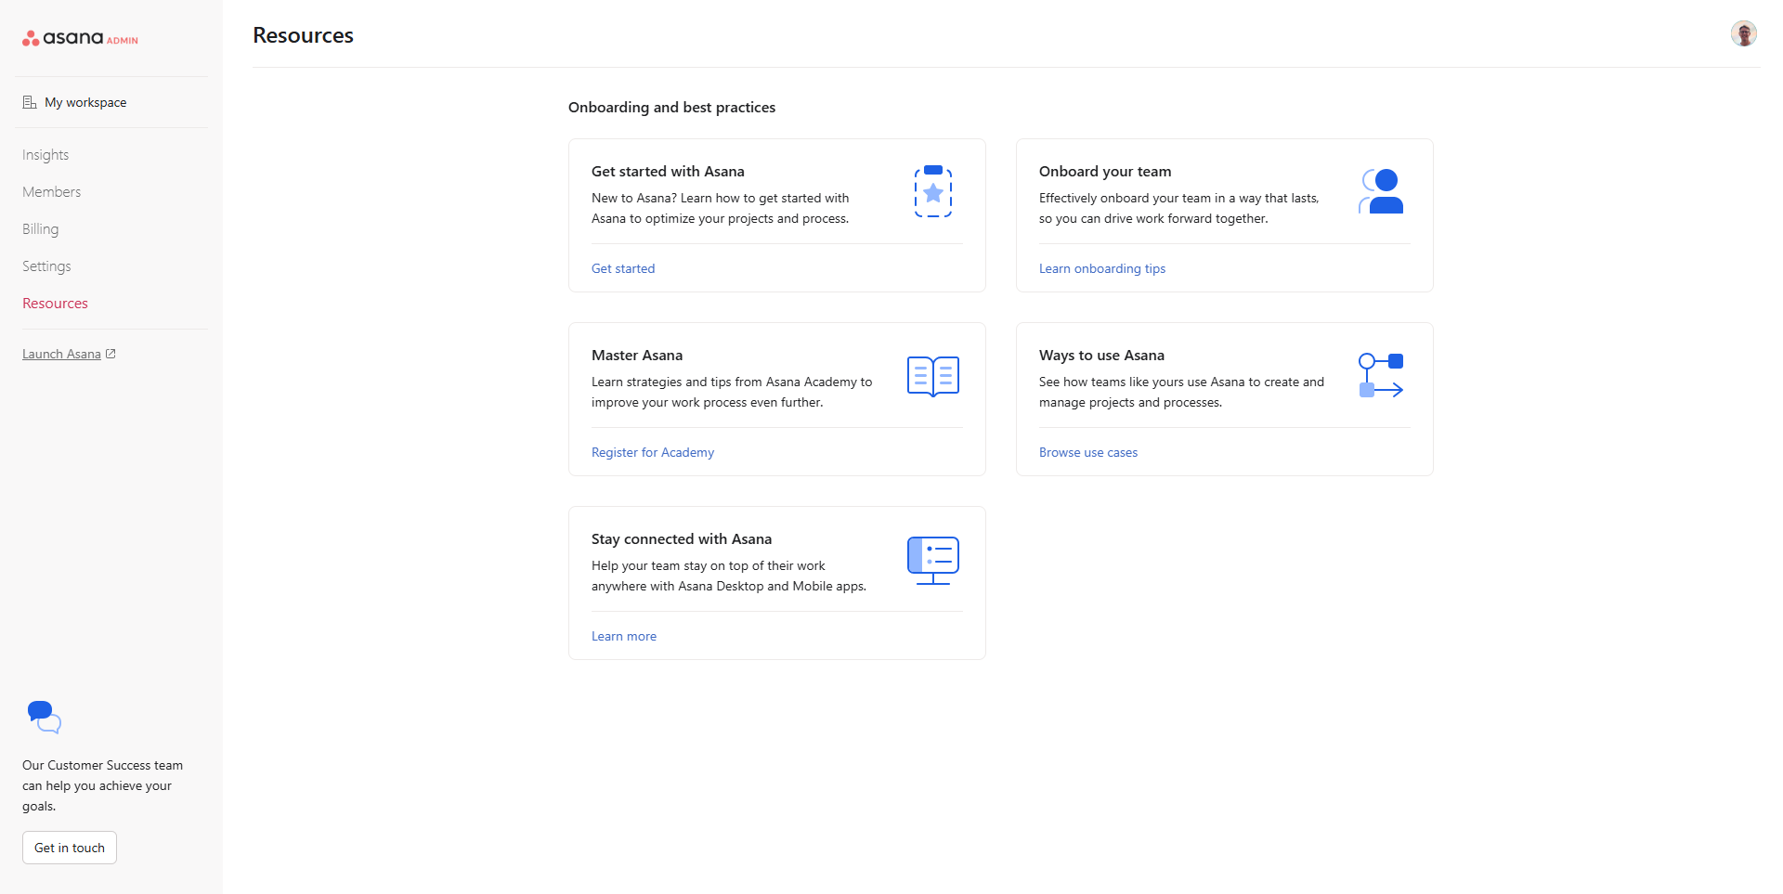Click the My workspace building icon
This screenshot has height=894, width=1783.
click(30, 102)
